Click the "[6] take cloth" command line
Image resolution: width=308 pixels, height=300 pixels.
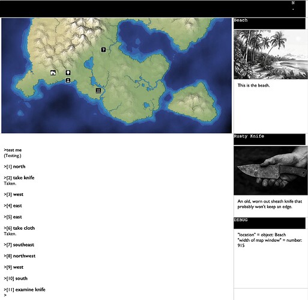pyautogui.click(x=19, y=228)
